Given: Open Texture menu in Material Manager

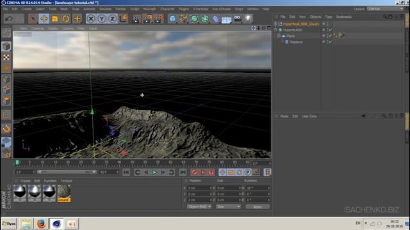Looking at the screenshot, I should pyautogui.click(x=67, y=181).
